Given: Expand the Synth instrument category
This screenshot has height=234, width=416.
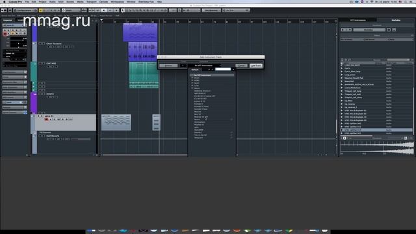Looking at the screenshot, I should 192,83.
